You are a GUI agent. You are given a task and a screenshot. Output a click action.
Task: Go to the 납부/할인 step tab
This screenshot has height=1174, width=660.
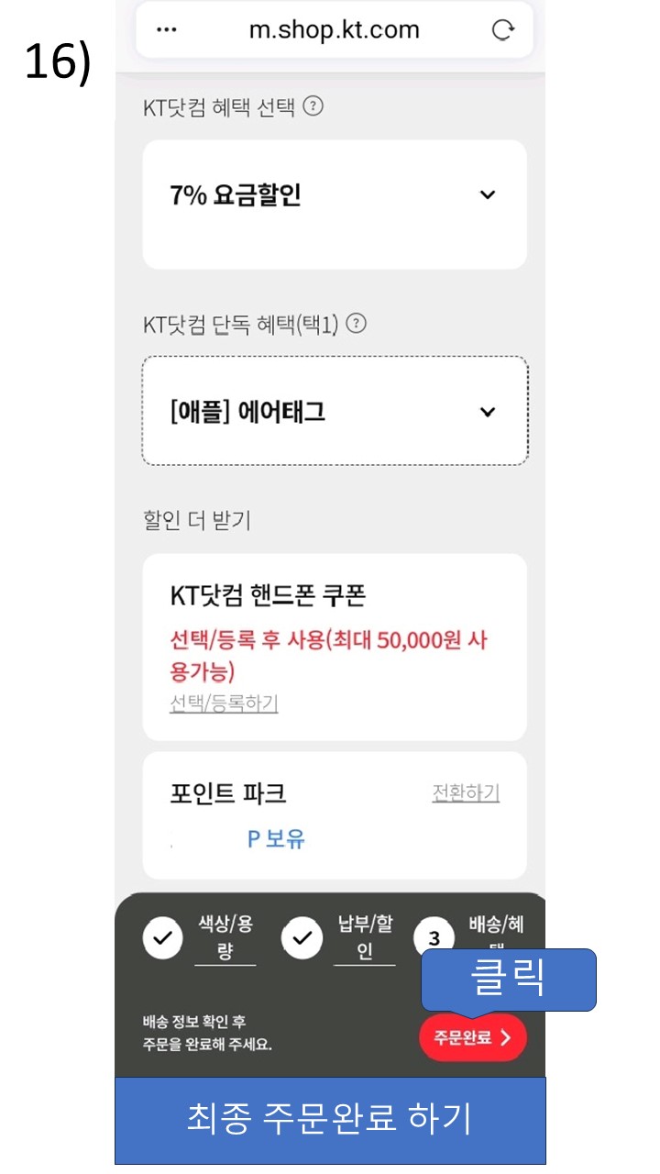pos(365,937)
